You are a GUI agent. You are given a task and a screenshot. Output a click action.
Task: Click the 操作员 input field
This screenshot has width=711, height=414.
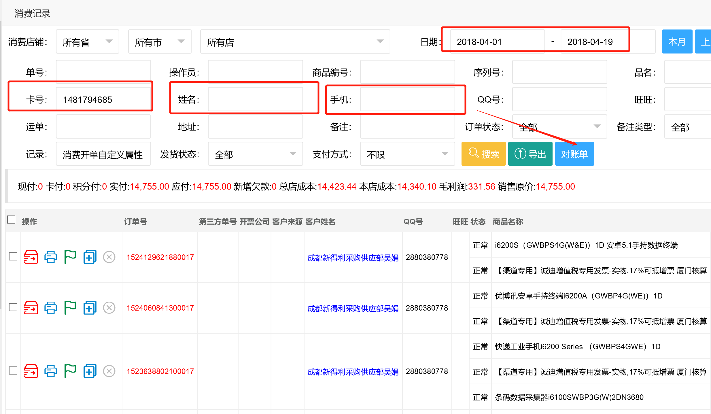click(x=255, y=72)
